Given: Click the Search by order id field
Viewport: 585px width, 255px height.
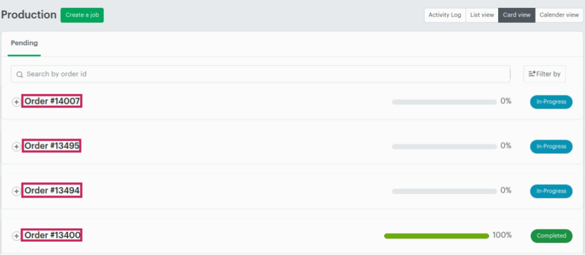Looking at the screenshot, I should tap(263, 74).
